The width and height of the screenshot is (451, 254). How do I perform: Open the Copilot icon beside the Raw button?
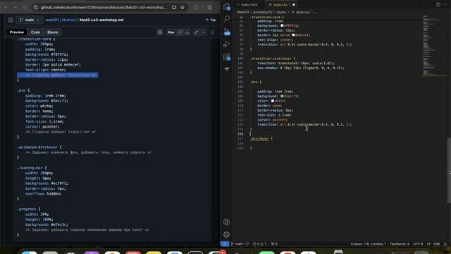[160, 32]
